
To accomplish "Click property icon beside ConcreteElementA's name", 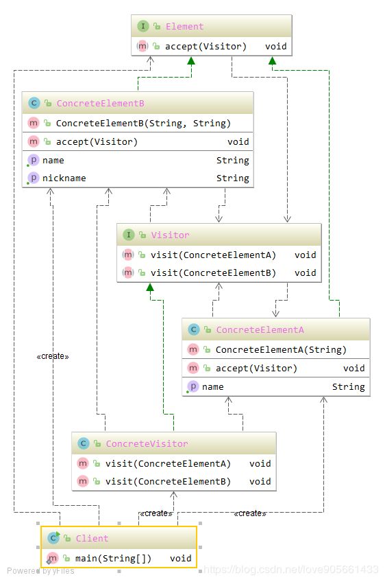I will point(193,387).
